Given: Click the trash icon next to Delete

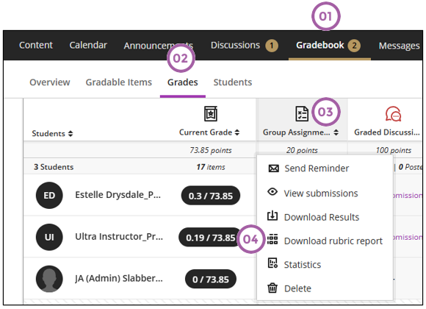Looking at the screenshot, I should pyautogui.click(x=272, y=288).
